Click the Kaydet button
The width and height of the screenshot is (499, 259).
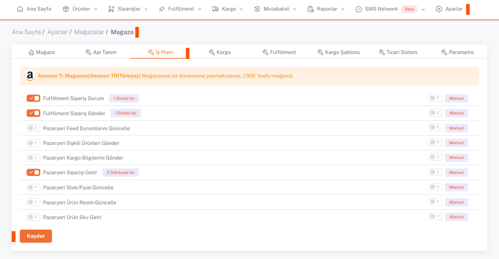36,236
